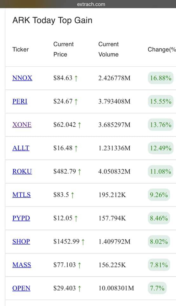The width and height of the screenshot is (176, 306).
Task: Open the NNOX ticker link
Action: point(22,78)
